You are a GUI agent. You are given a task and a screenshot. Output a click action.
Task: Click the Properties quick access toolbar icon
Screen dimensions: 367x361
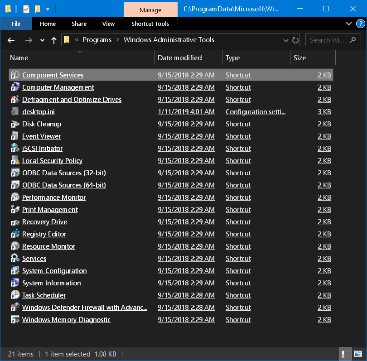tap(26, 9)
